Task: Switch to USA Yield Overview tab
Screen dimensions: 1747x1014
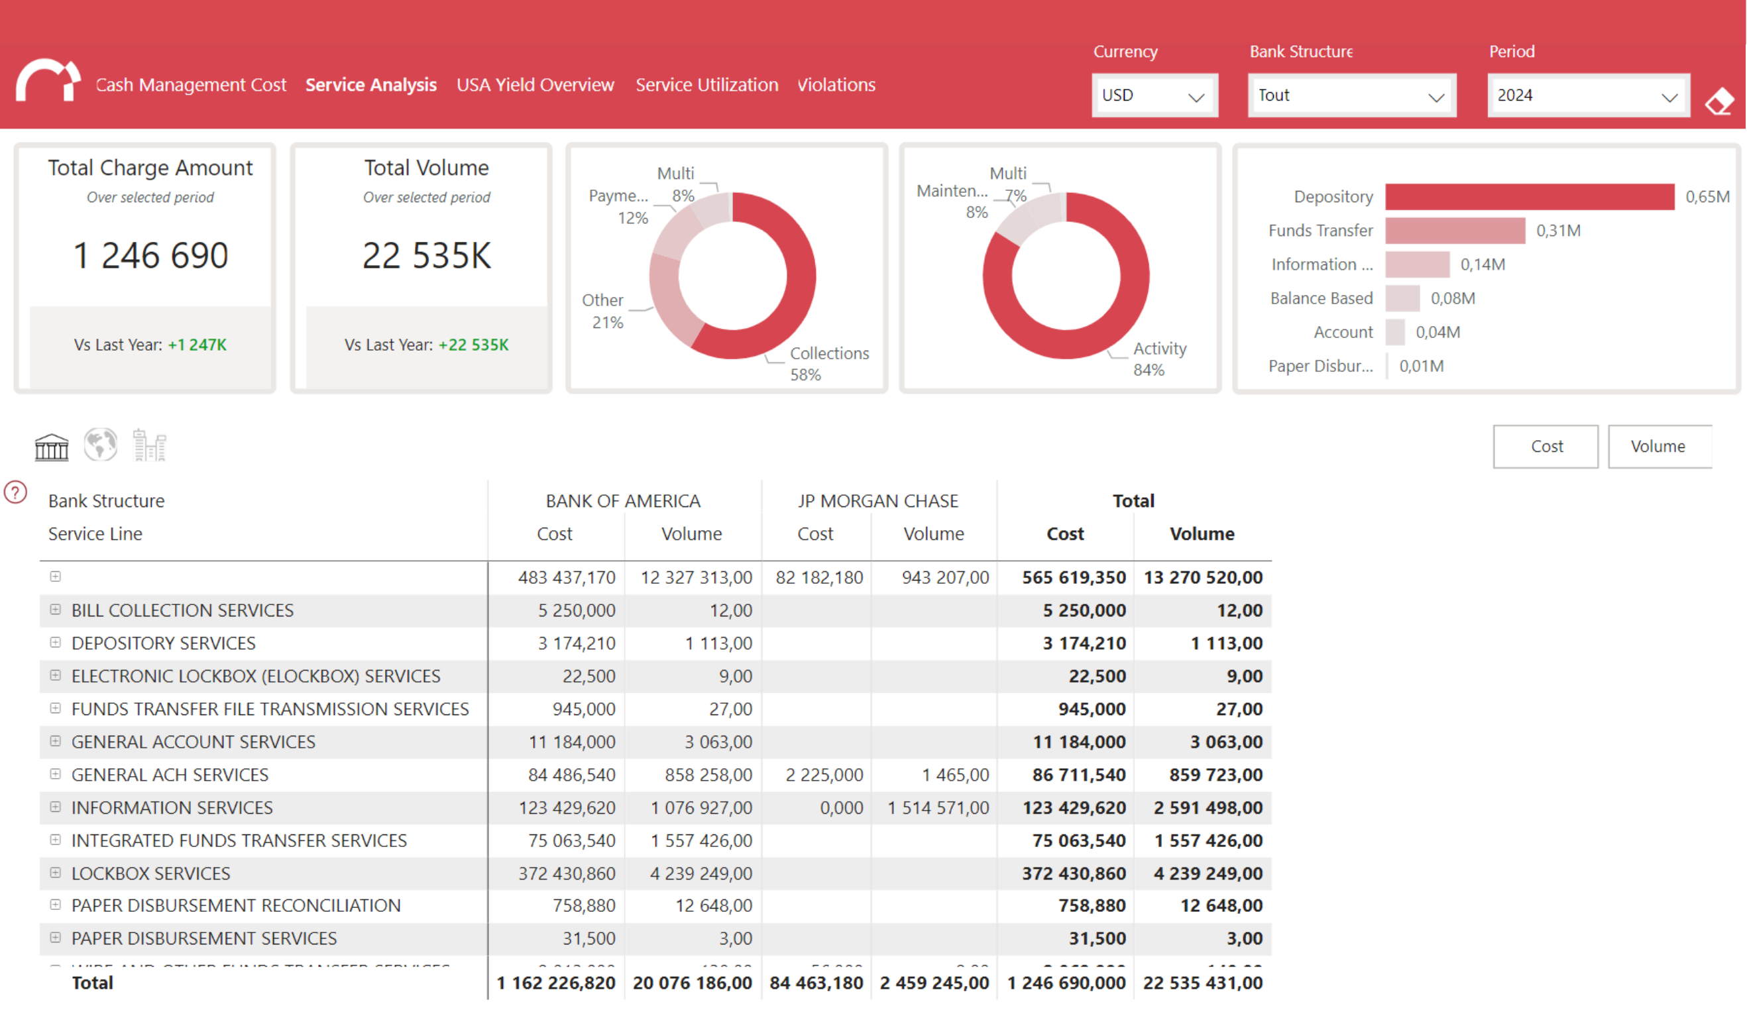Action: [535, 85]
